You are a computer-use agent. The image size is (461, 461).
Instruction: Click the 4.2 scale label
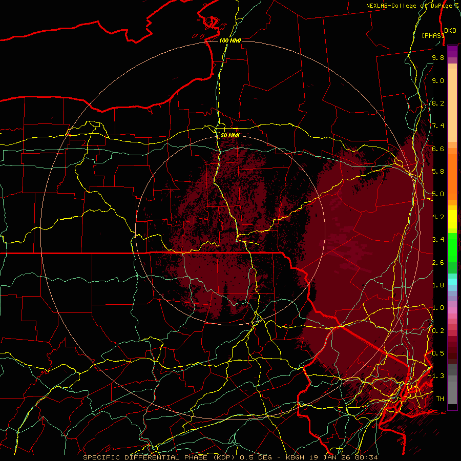coord(438,217)
